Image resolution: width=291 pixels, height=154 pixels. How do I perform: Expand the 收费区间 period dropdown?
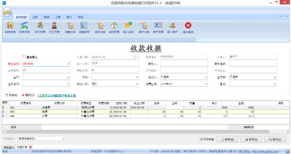coord(206,84)
